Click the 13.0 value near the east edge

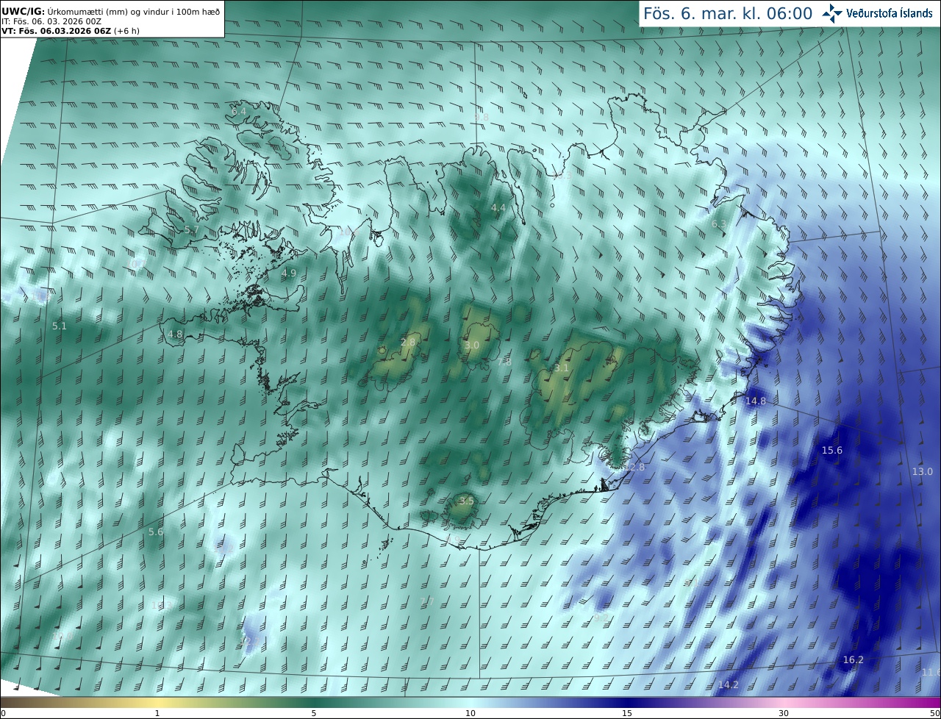(x=922, y=471)
